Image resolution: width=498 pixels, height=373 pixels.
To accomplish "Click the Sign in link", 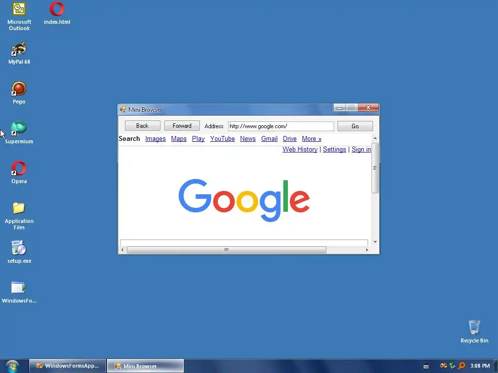I will 361,150.
